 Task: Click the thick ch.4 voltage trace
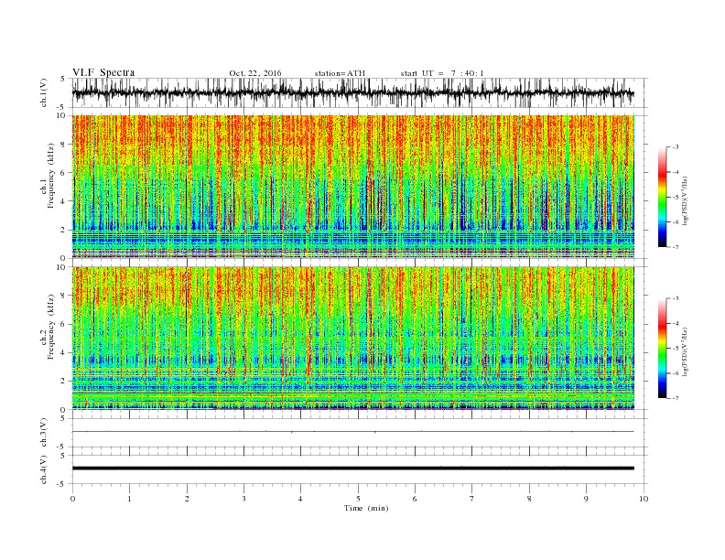(352, 468)
